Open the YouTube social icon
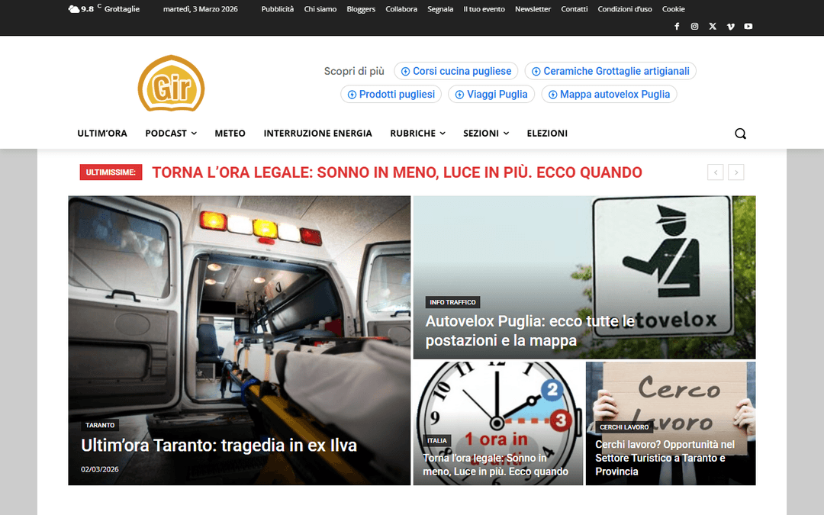 pos(748,26)
